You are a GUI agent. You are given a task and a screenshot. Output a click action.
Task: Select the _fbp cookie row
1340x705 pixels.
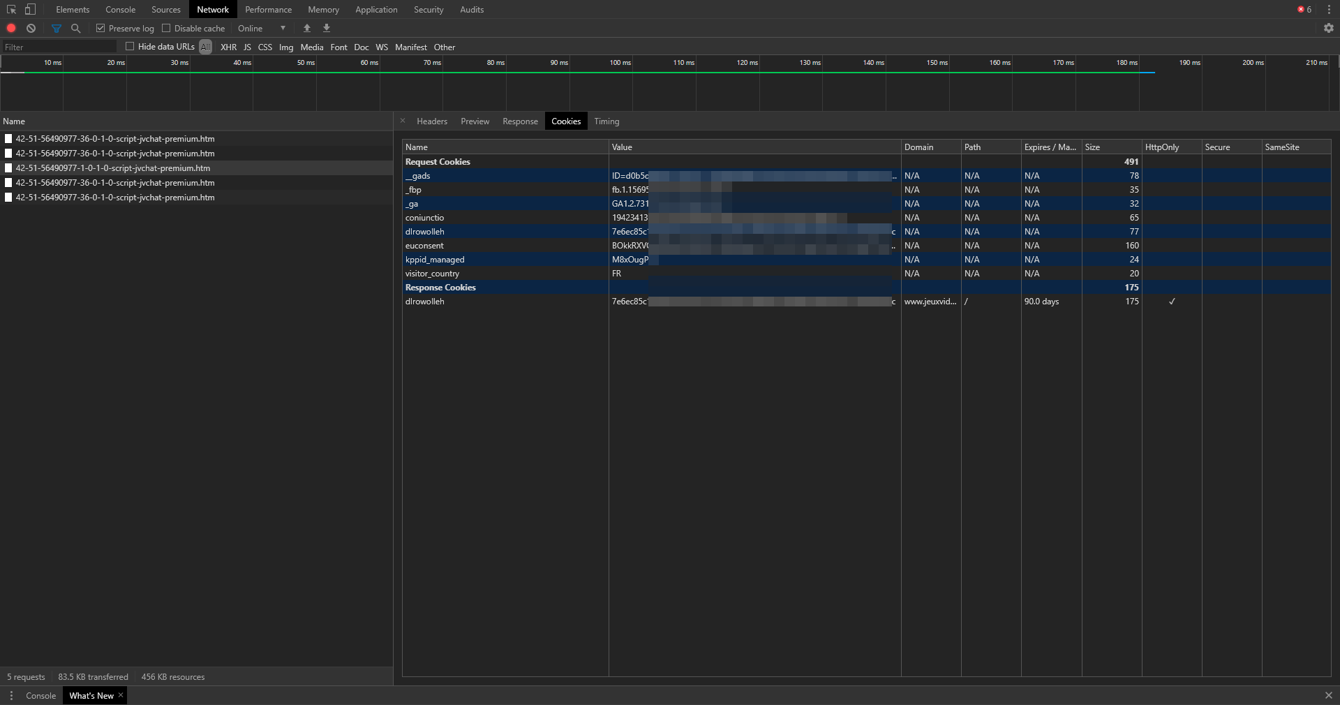click(x=867, y=190)
